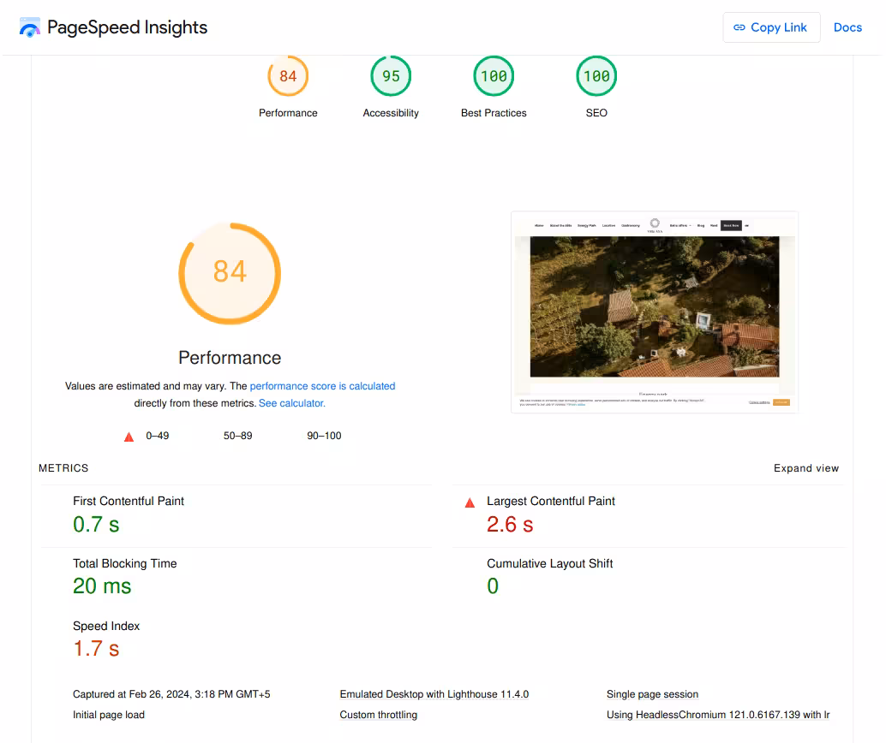
Task: Click the '0–49' legend range
Action: (158, 436)
